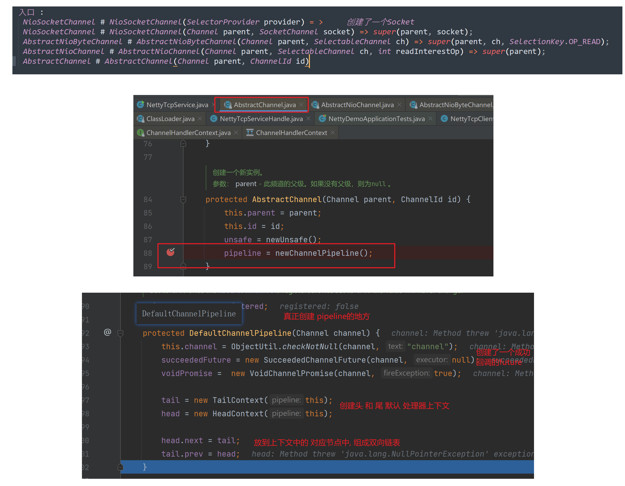This screenshot has height=486, width=625.
Task: Click 'NioSocketChannel(SelectorProvider provider)' in top note
Action: coord(207,22)
